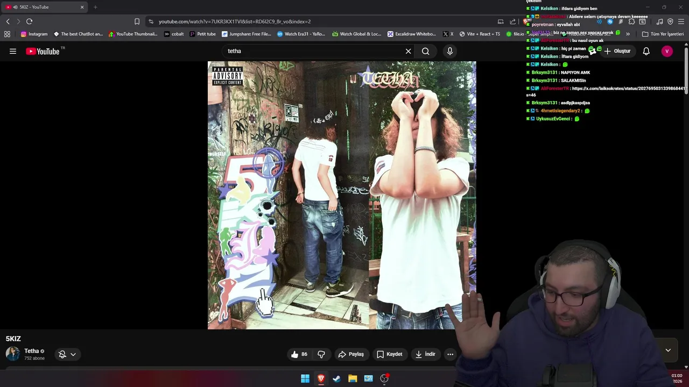Image resolution: width=689 pixels, height=387 pixels.
Task: Open the YouTube hamburger guide menu
Action: click(x=13, y=51)
